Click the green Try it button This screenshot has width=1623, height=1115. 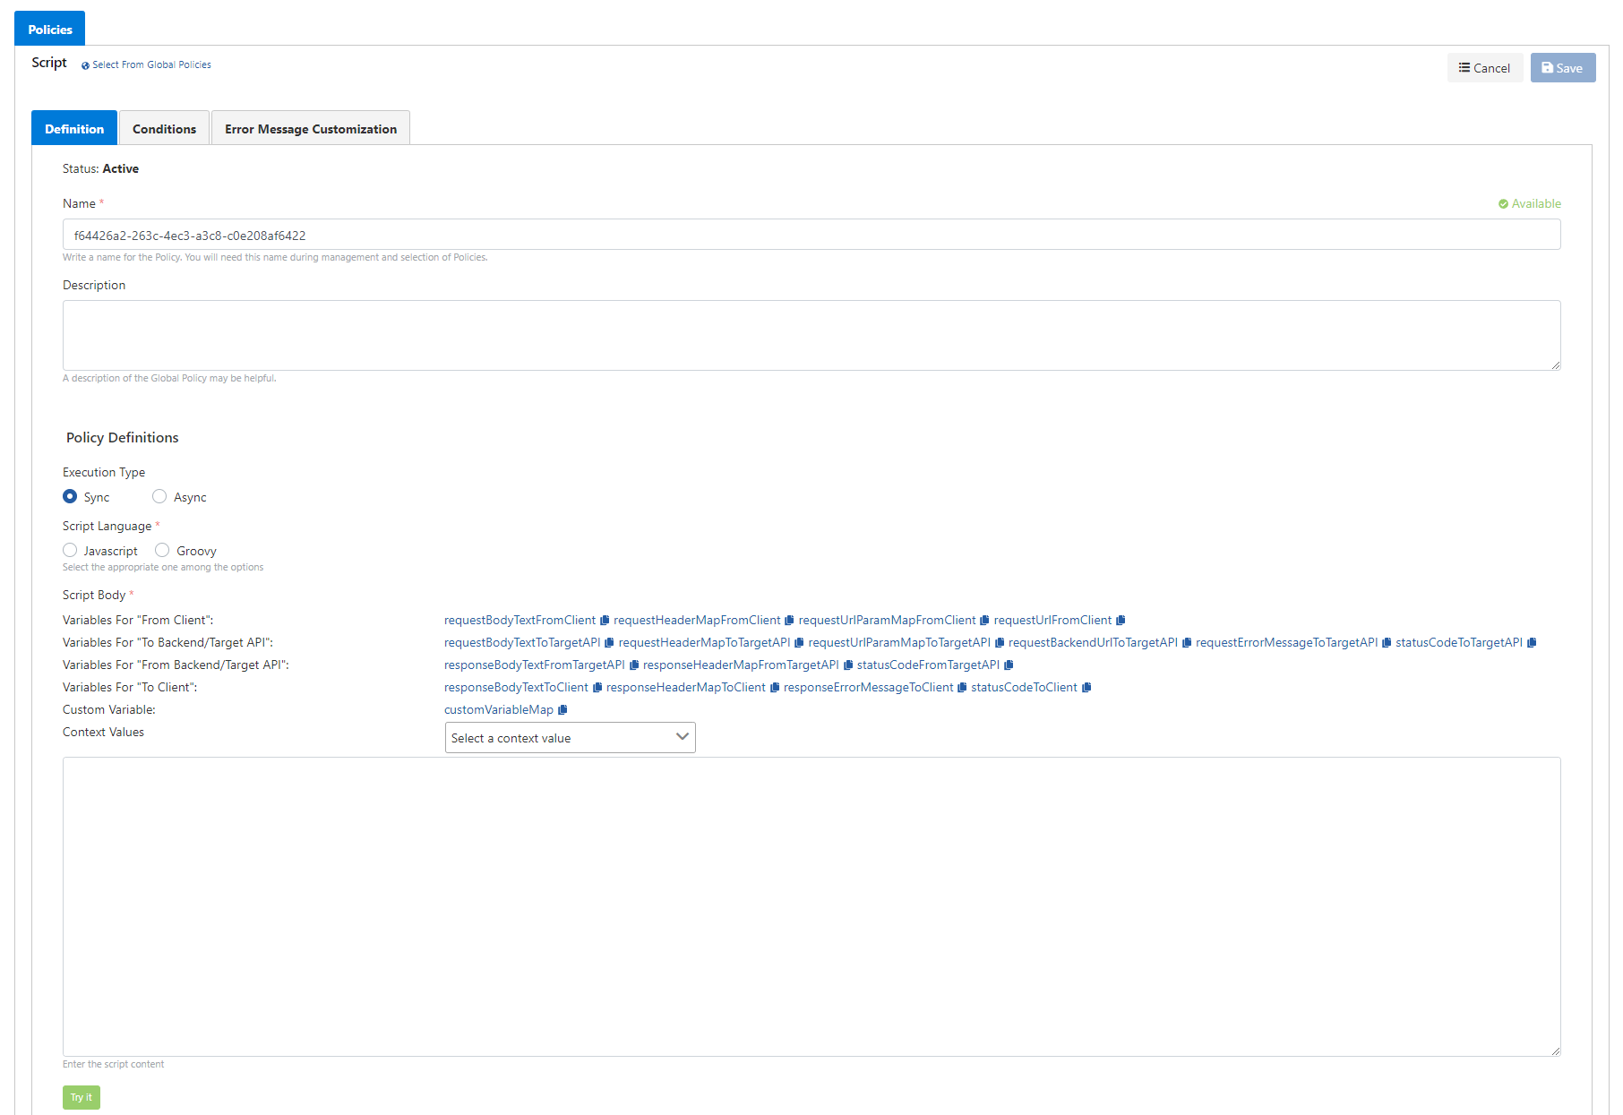click(x=81, y=1097)
